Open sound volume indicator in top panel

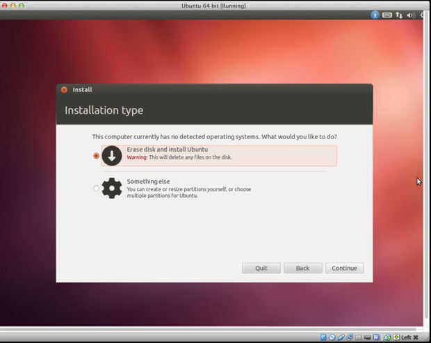tap(410, 15)
